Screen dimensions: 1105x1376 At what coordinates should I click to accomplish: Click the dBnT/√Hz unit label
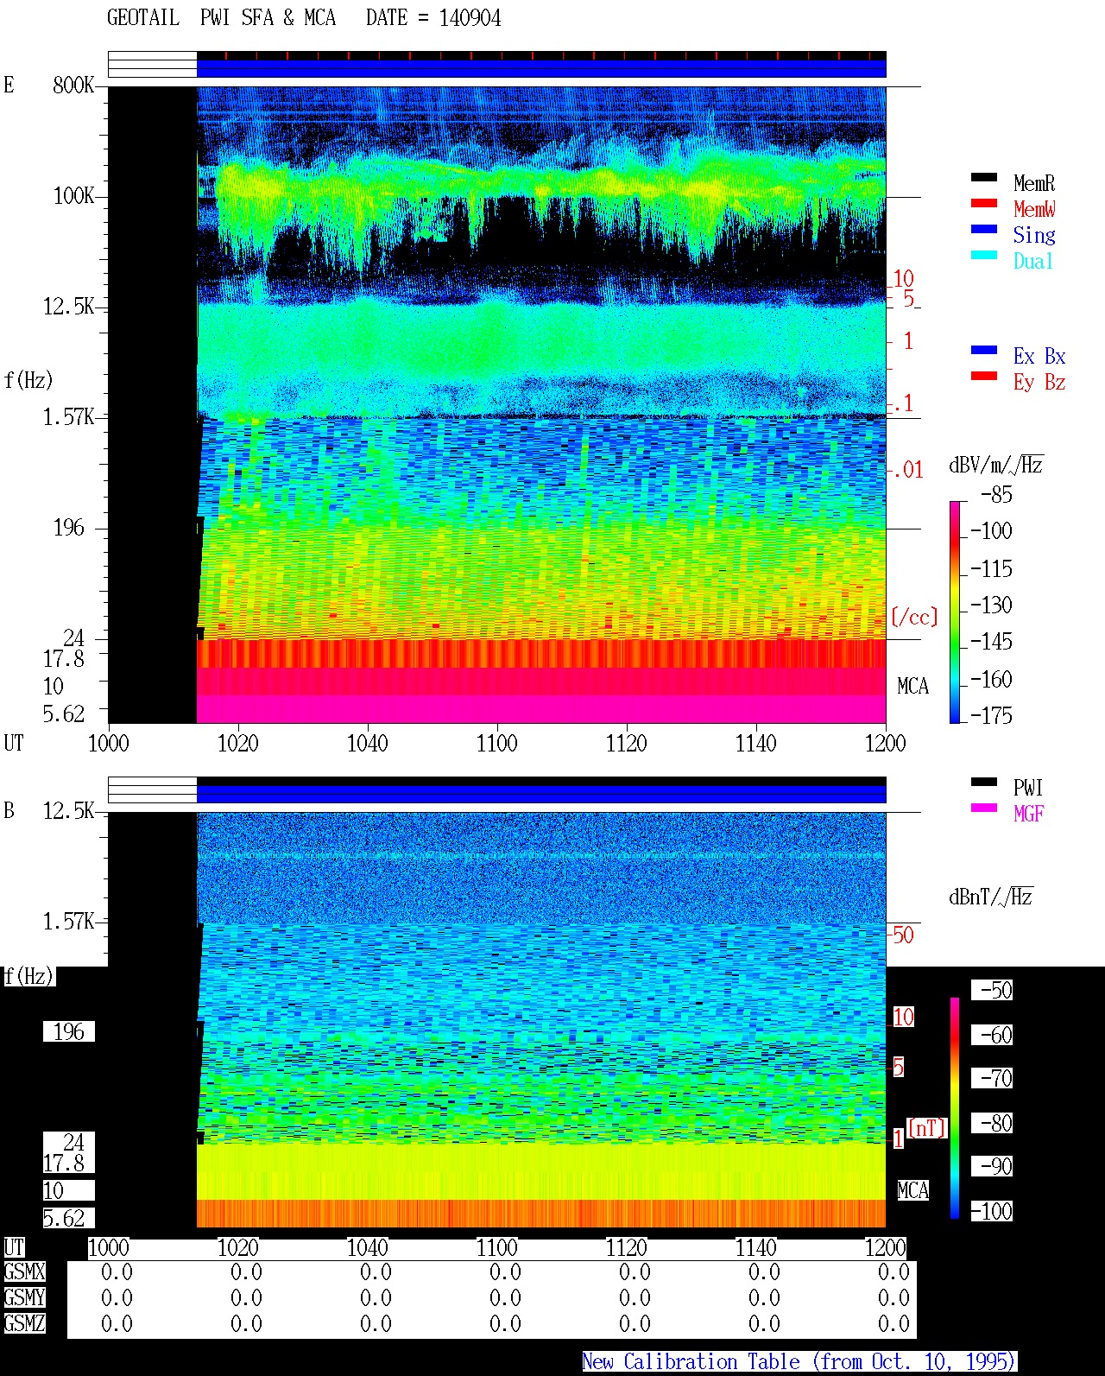(991, 897)
